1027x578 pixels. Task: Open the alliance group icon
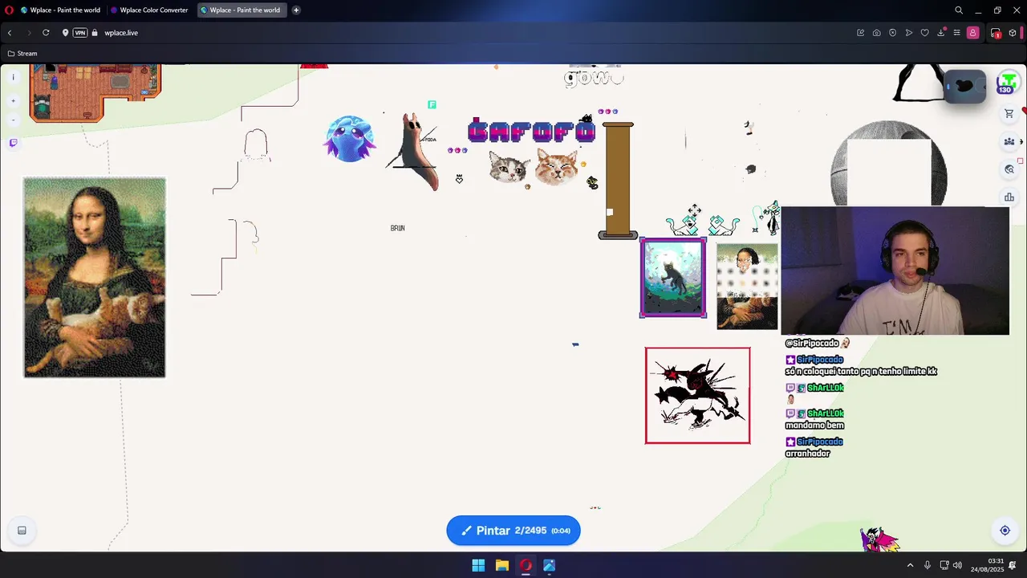click(1009, 141)
